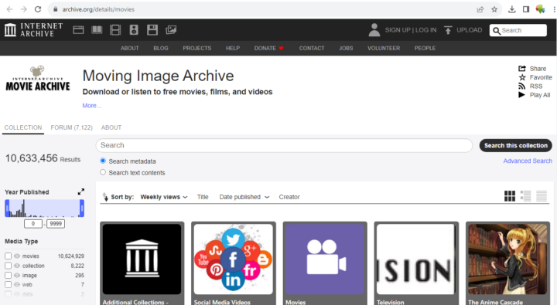This screenshot has height=305, width=557.
Task: Click the Search this collection button
Action: 516,145
